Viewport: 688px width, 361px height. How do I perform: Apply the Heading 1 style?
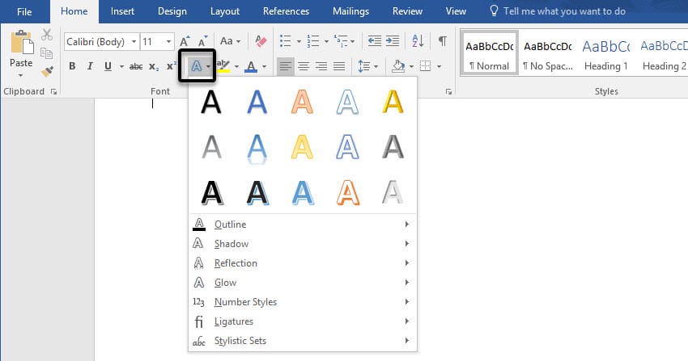[x=606, y=53]
